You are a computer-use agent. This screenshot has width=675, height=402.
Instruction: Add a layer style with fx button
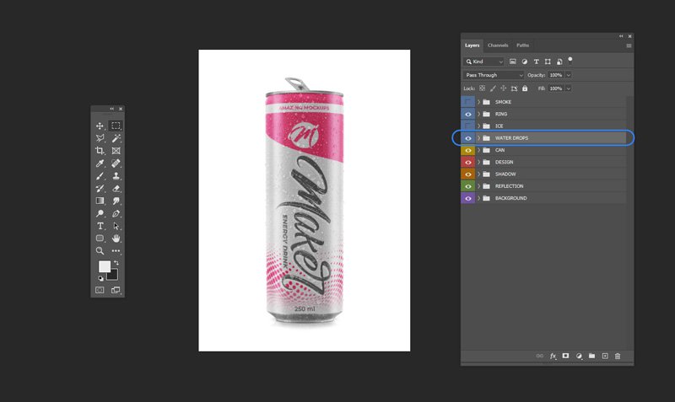[553, 356]
